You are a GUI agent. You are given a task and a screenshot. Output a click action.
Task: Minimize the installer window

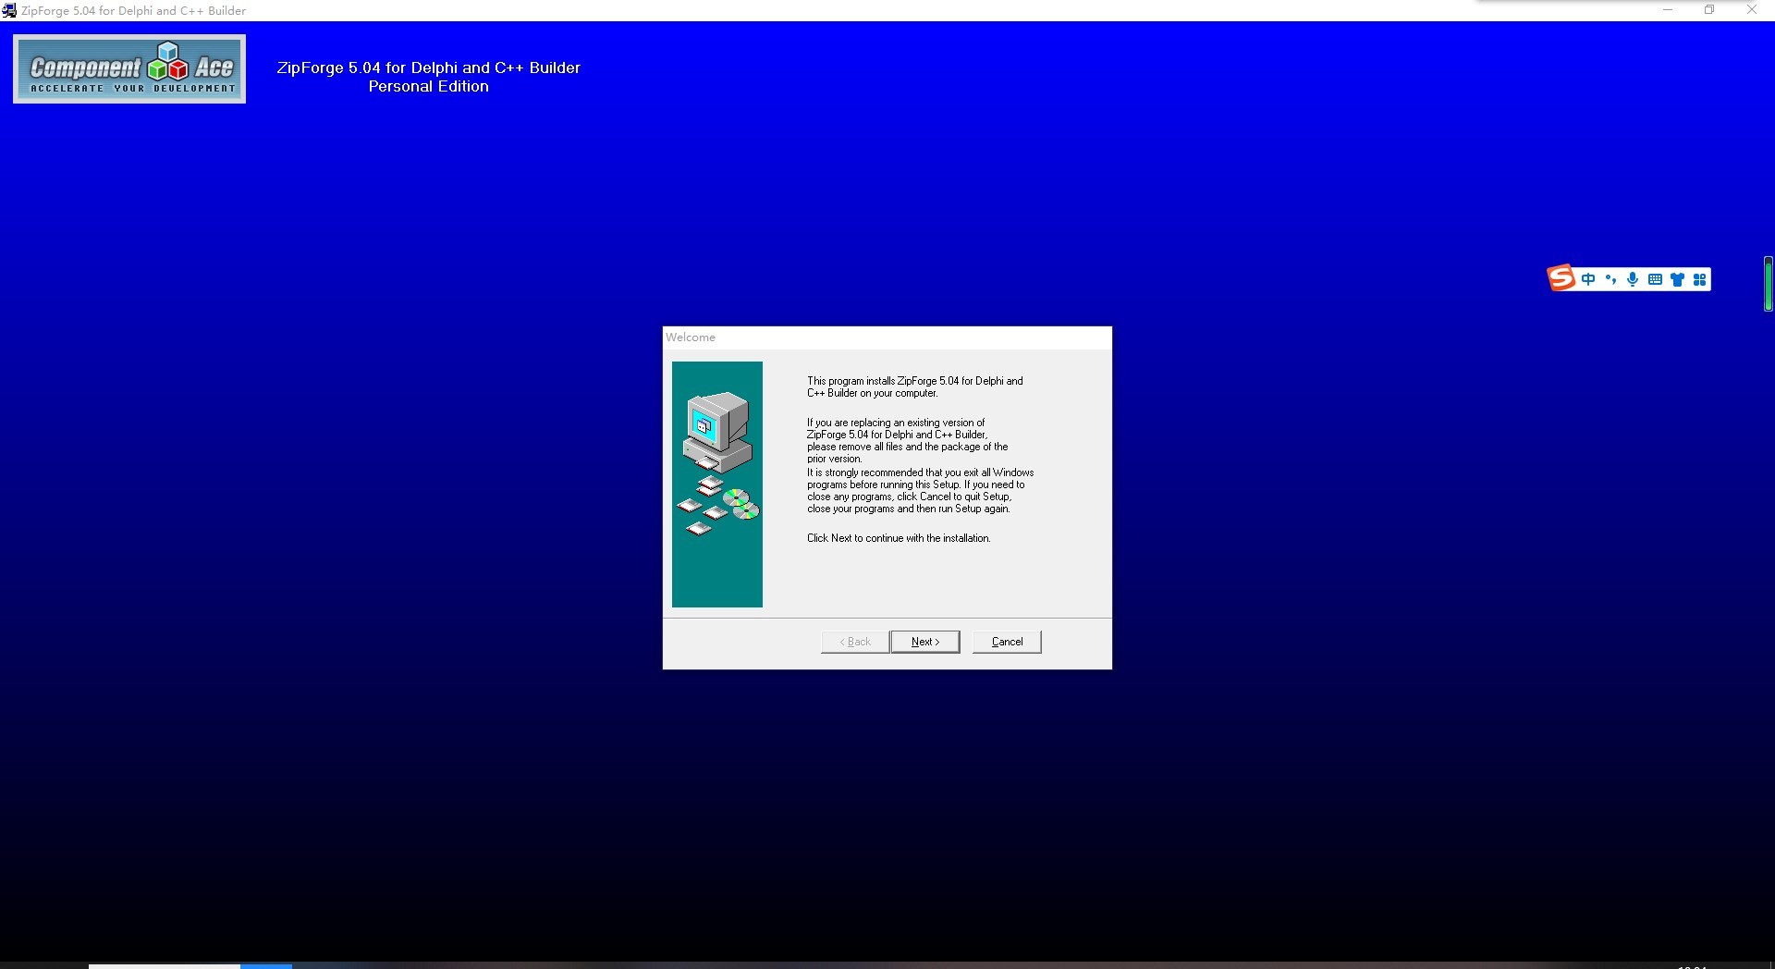[x=1668, y=10]
